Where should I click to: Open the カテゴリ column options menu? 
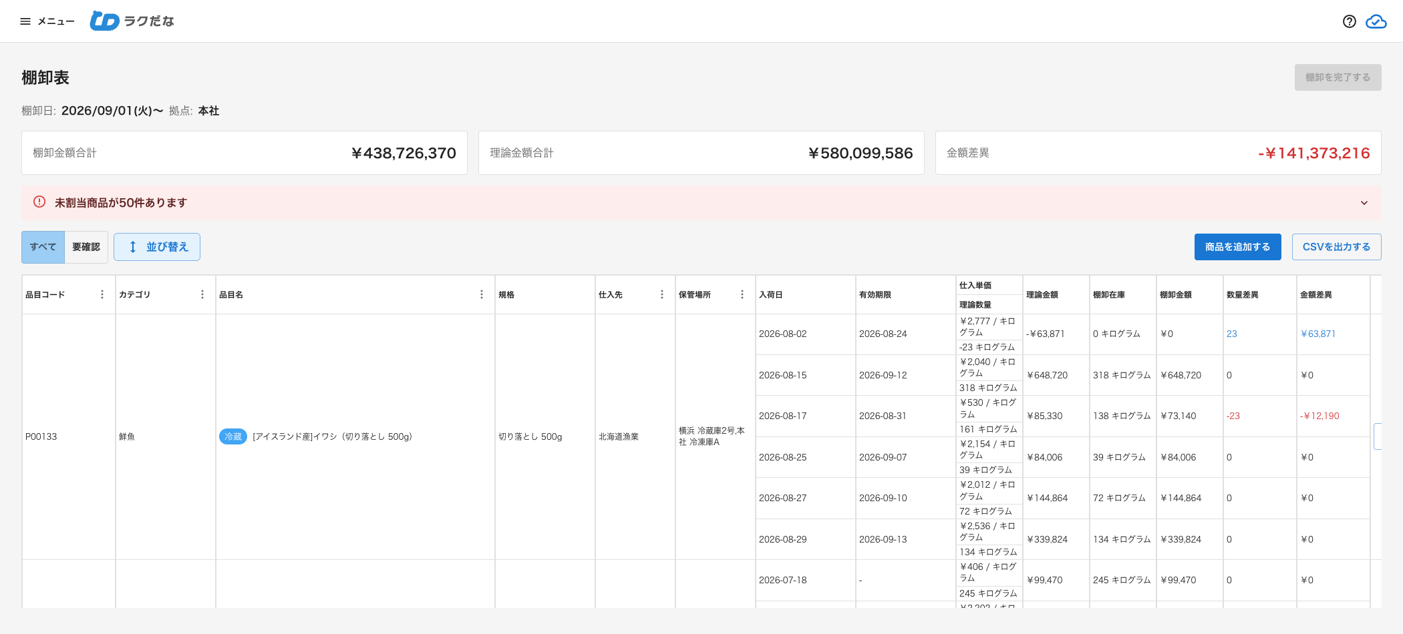pos(202,294)
